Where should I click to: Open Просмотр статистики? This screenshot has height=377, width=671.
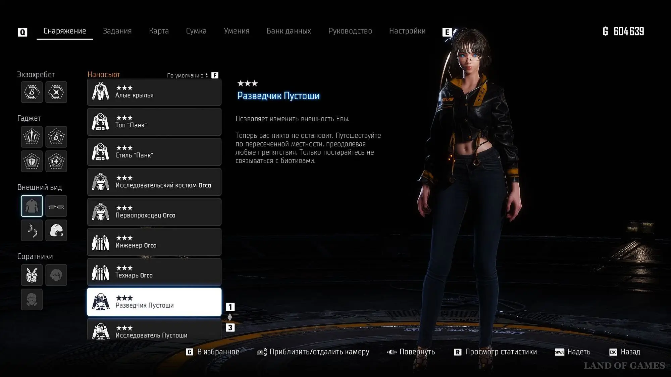tap(495, 352)
